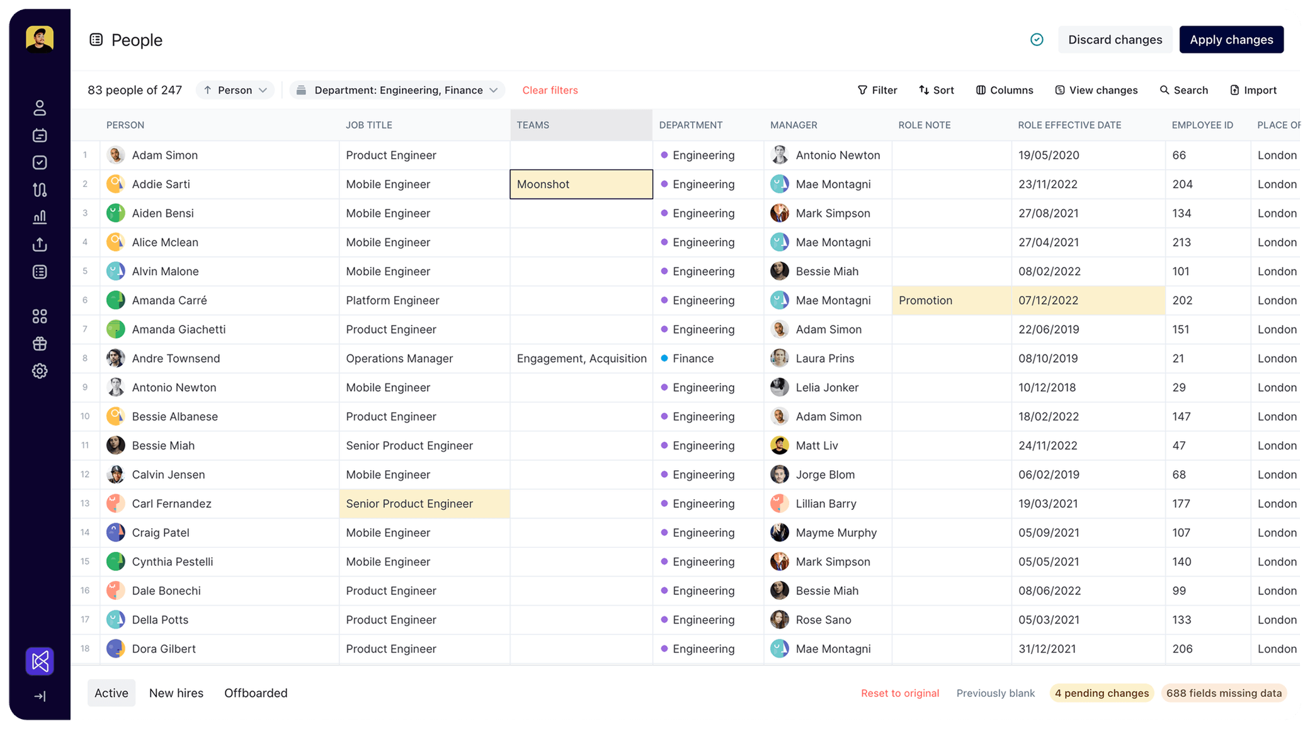Open the tasks checklist sidebar icon
Image resolution: width=1310 pixels, height=729 pixels.
tap(40, 162)
